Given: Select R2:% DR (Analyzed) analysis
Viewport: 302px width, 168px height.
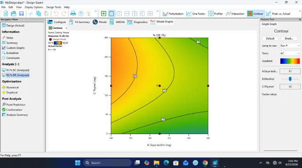Looking at the screenshot, I should (16, 75).
